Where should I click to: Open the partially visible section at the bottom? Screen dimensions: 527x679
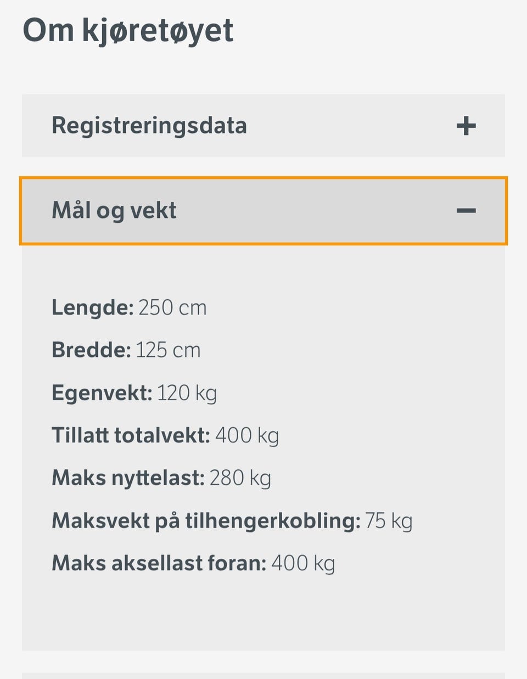click(x=263, y=675)
